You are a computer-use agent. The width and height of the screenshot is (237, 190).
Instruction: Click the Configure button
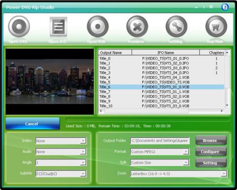(x=211, y=151)
